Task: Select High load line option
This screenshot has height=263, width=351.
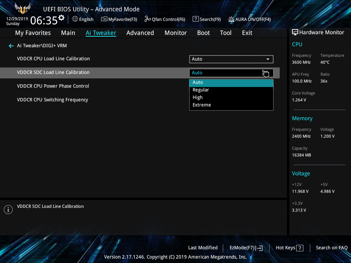Action: pyautogui.click(x=231, y=98)
